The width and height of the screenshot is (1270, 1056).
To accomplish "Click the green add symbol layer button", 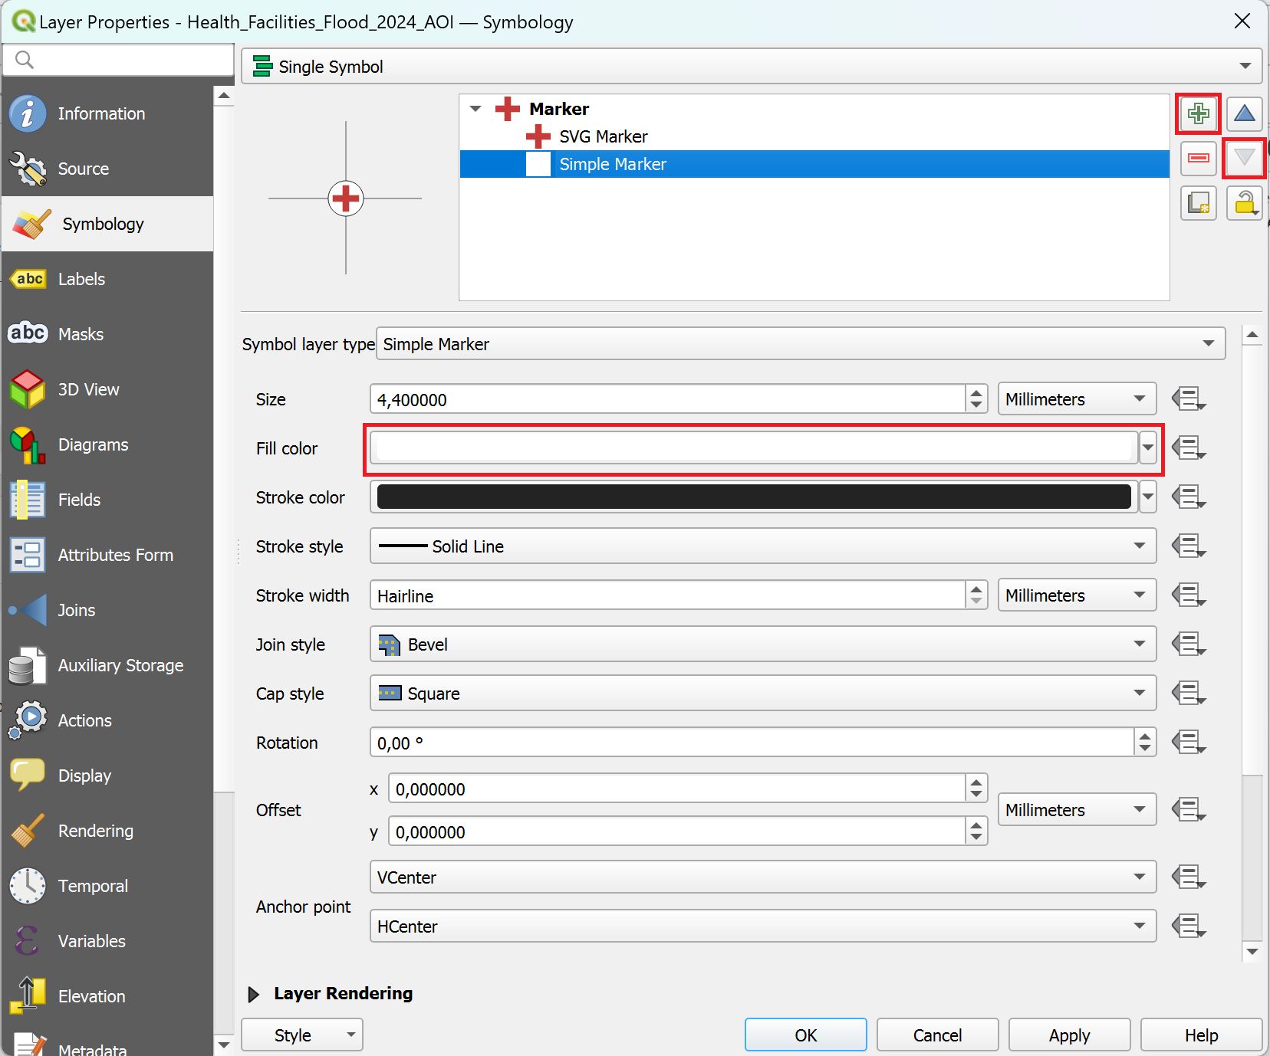I will [x=1198, y=114].
